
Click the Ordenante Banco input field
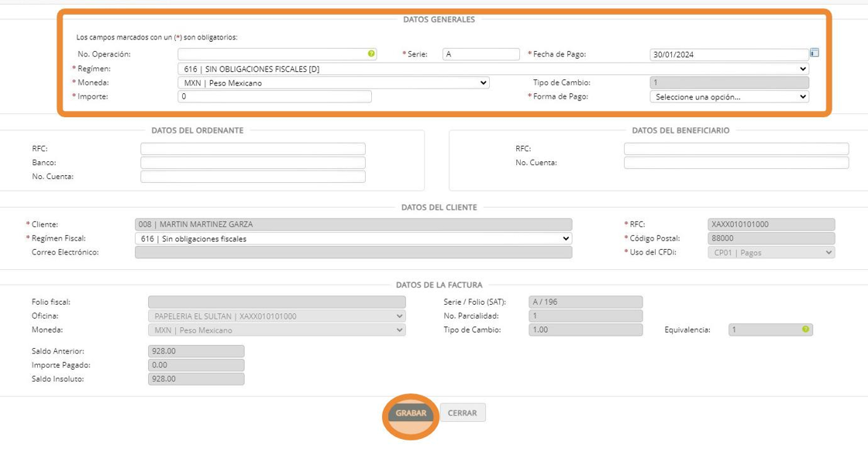(253, 163)
